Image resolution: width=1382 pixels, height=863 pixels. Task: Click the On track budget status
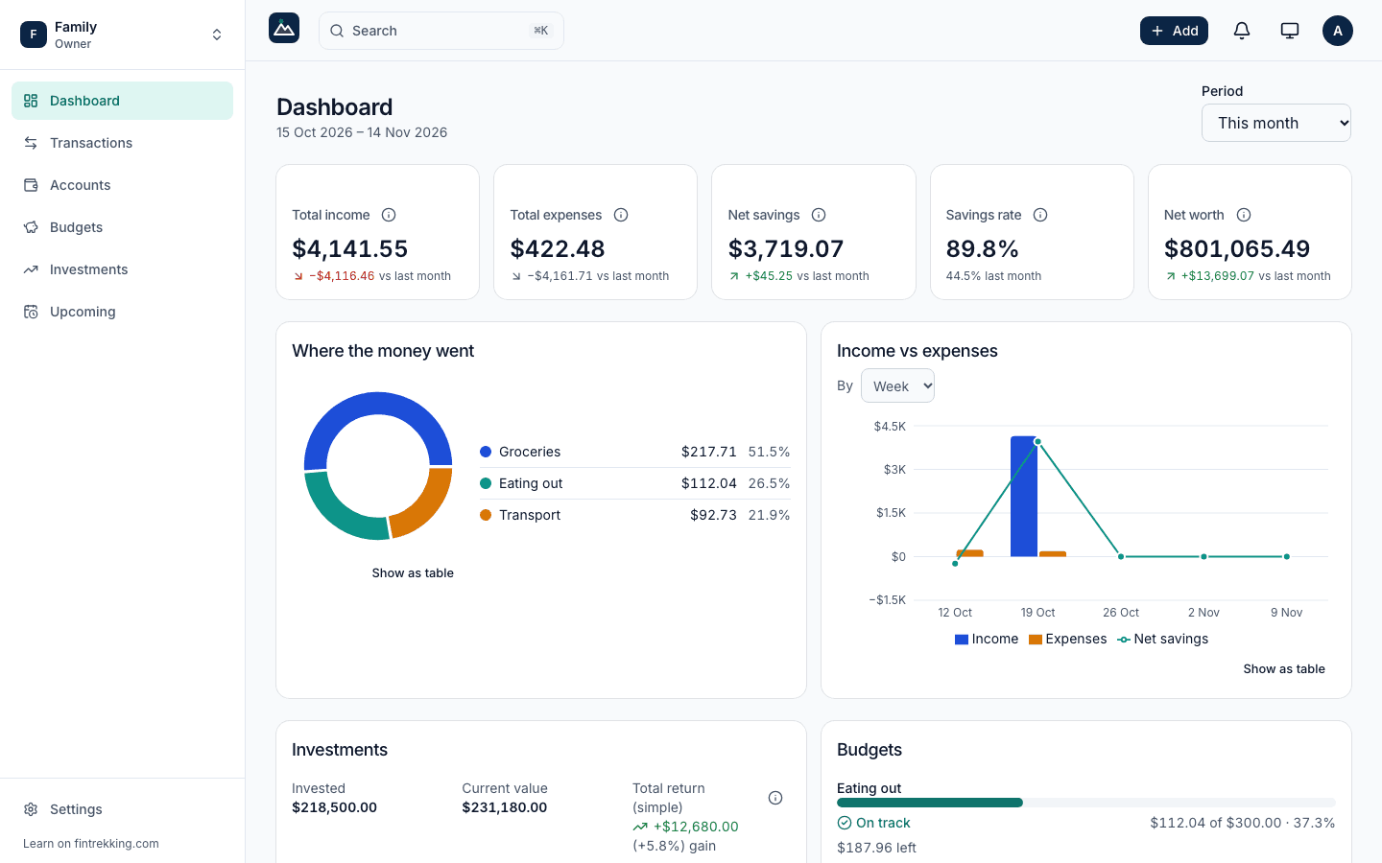point(874,823)
